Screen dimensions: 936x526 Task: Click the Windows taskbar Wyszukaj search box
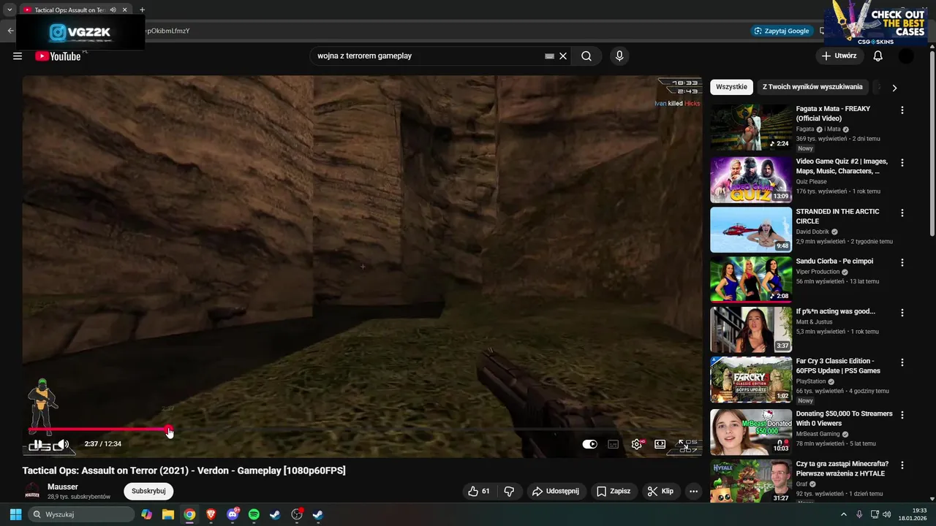click(x=82, y=514)
